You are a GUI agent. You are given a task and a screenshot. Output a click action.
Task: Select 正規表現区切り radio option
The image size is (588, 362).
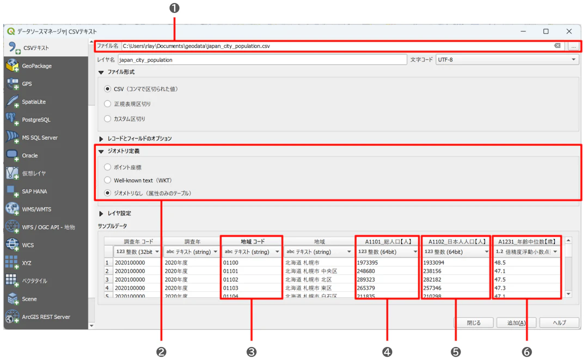pyautogui.click(x=108, y=104)
